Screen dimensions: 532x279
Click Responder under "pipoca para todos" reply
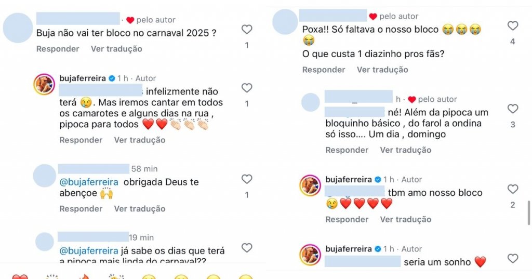pyautogui.click(x=81, y=140)
